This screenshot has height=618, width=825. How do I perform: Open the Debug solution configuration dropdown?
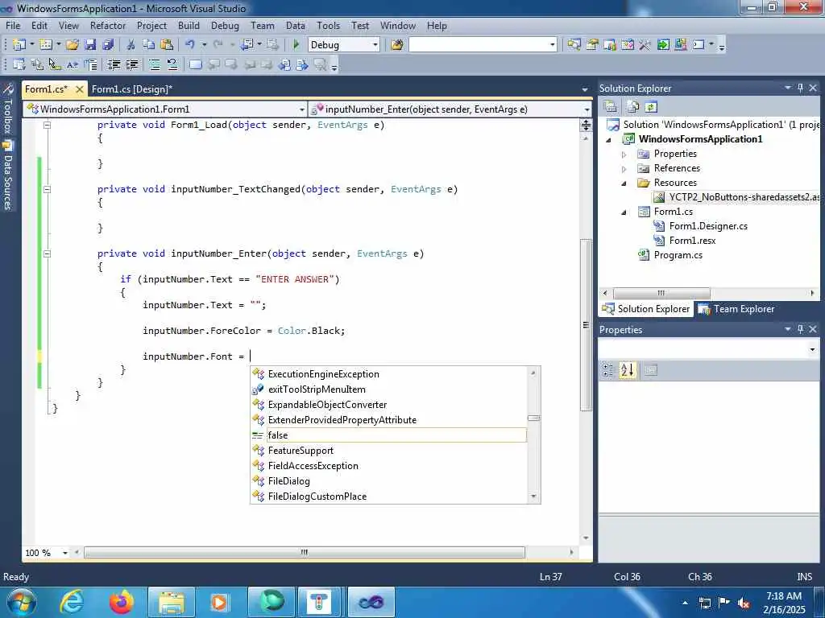(375, 45)
